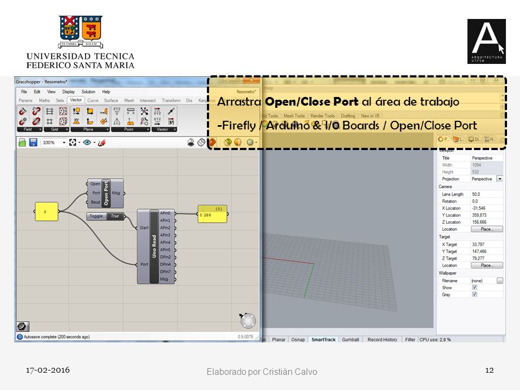Screen dimensions: 520x390
Task: Choose the Align Plane icon in Plane panel
Action: (x=104, y=111)
